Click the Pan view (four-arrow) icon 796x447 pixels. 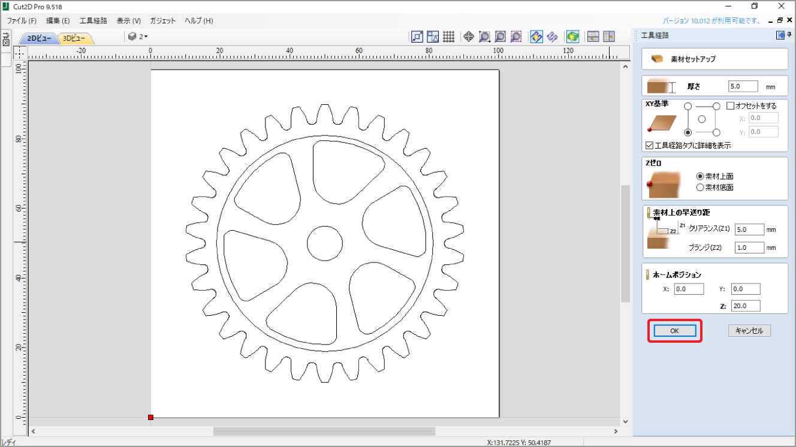tap(469, 37)
